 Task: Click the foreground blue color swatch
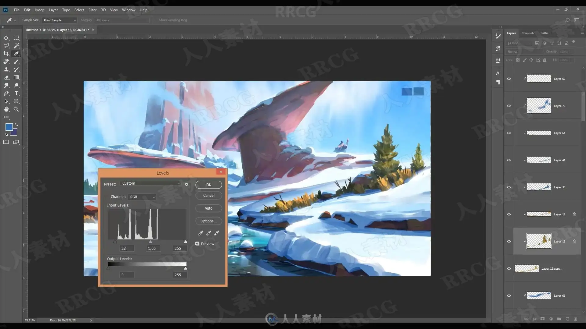click(x=9, y=127)
